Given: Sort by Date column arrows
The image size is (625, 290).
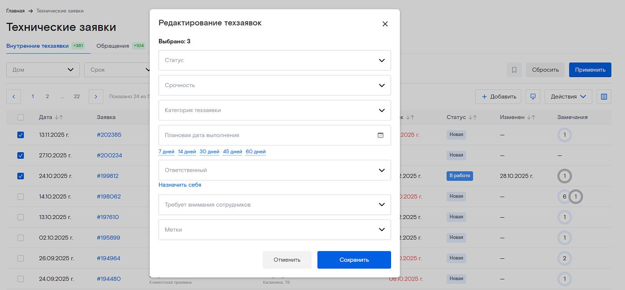Looking at the screenshot, I should [x=58, y=117].
